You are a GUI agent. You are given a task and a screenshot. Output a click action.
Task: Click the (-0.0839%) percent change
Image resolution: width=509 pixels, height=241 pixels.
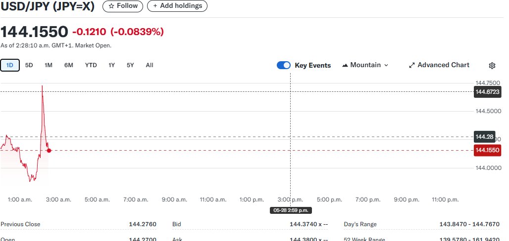137,32
